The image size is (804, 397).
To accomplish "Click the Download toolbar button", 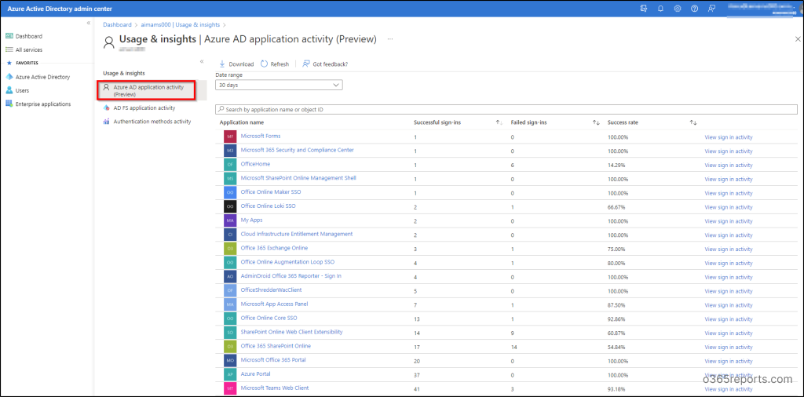I will (x=236, y=64).
